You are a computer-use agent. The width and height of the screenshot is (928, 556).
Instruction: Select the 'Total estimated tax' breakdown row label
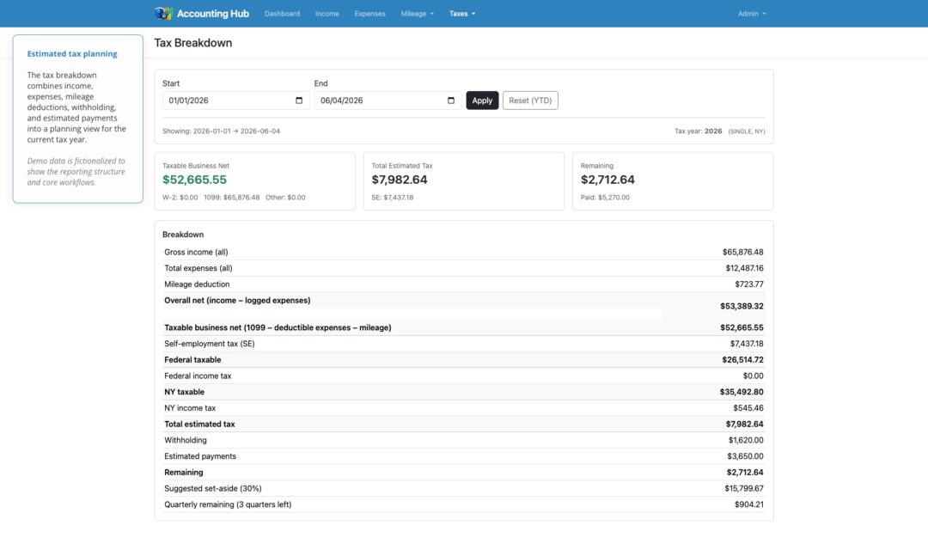click(x=199, y=424)
